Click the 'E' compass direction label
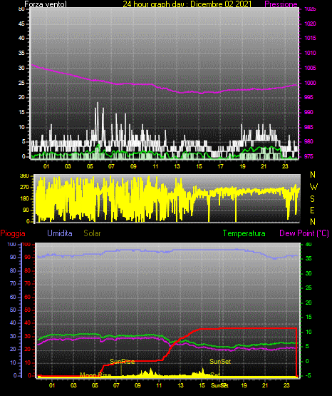Viewport: 332px width, 396px height. click(312, 210)
